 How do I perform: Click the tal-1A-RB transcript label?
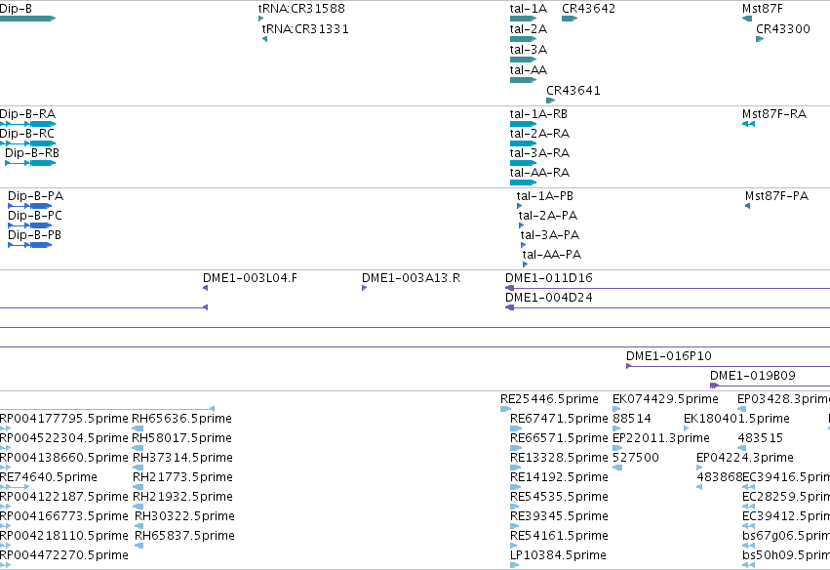538,114
